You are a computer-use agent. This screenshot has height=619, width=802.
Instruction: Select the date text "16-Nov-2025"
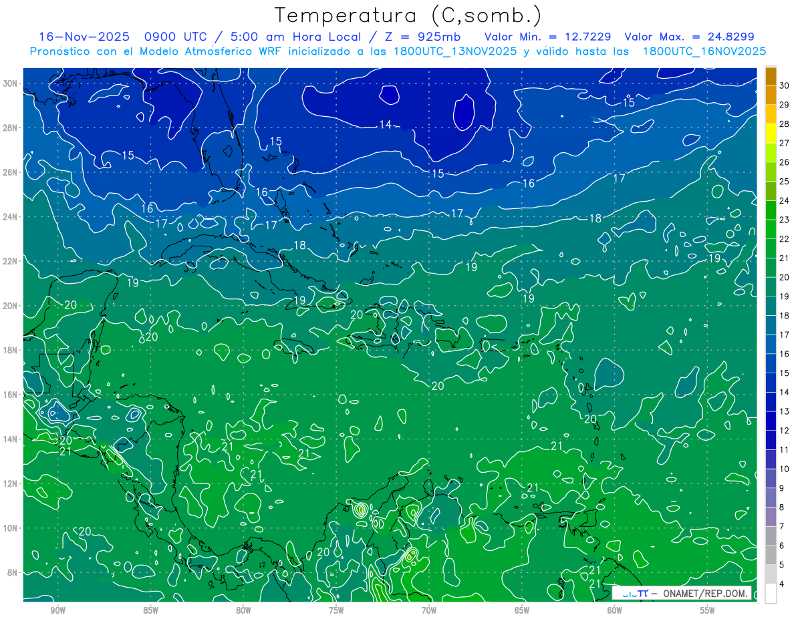[x=85, y=37]
